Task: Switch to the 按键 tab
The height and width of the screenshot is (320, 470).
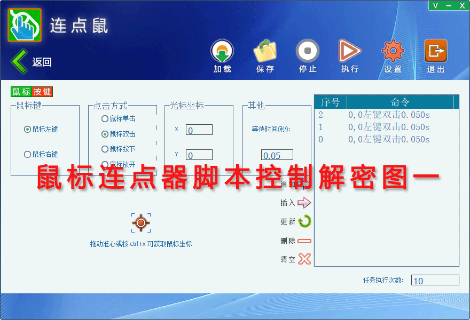Action: [42, 92]
